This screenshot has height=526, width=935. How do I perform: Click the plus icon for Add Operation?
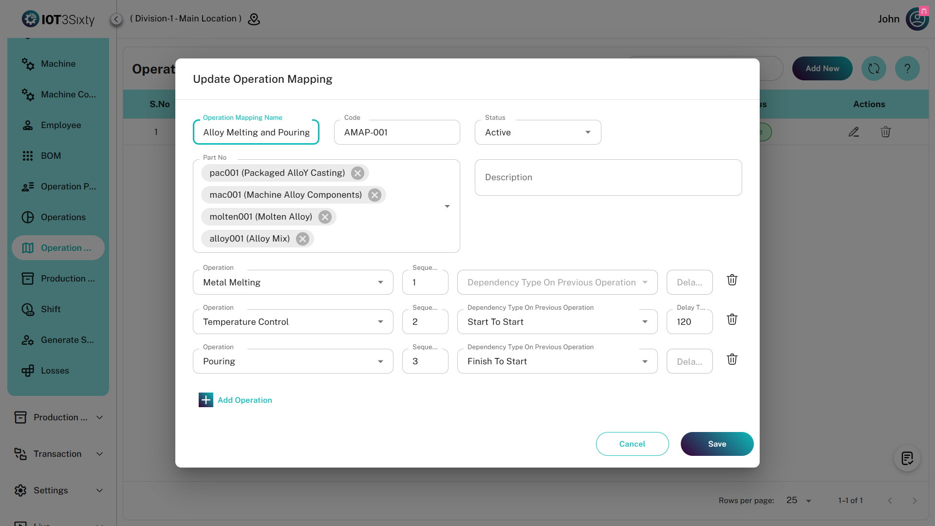point(206,400)
